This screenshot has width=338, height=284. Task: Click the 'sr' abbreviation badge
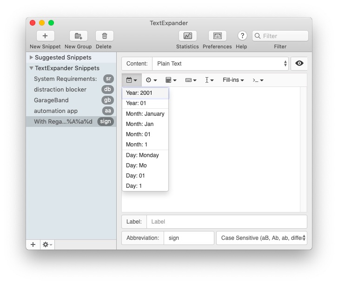tap(108, 79)
